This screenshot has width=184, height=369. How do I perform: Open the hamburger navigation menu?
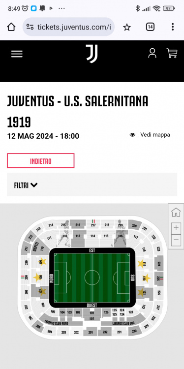tap(17, 54)
